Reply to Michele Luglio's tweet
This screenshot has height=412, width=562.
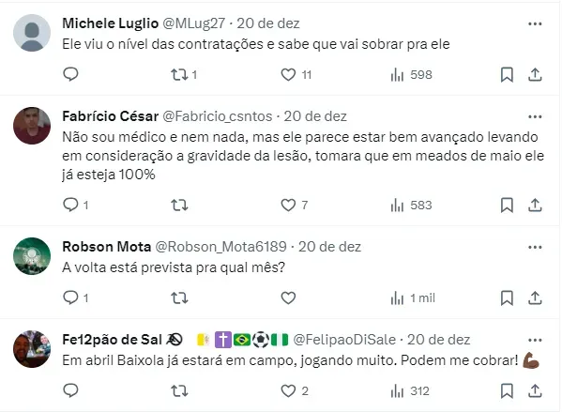point(70,74)
